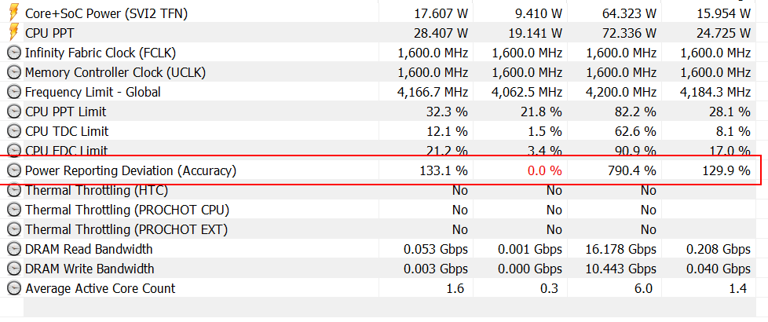Select the Power Reporting Deviation (Accuracy) label

tap(130, 170)
